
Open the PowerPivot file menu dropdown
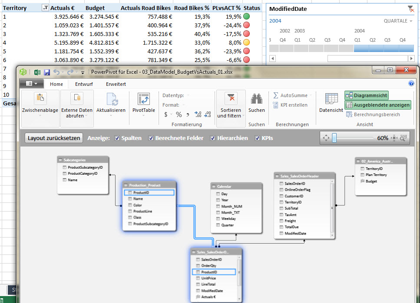(x=32, y=84)
